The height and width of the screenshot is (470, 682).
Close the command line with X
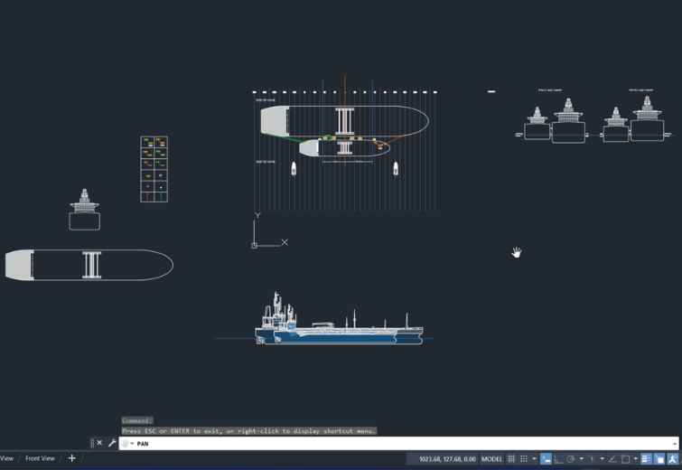99,443
